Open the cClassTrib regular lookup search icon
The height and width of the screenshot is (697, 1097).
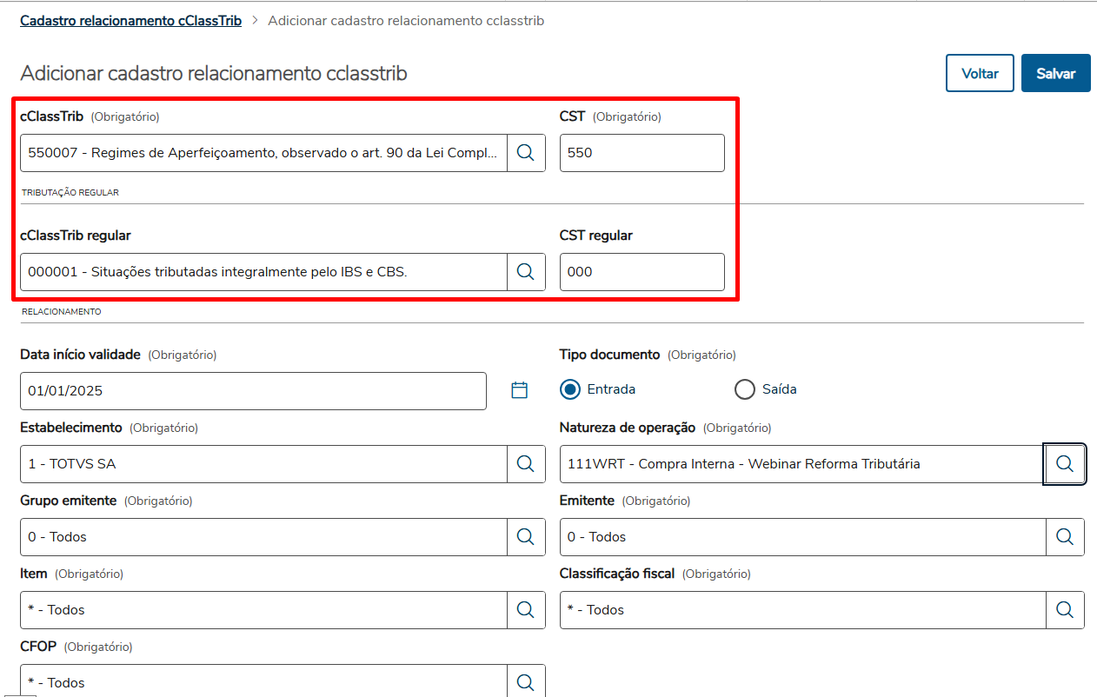coord(526,272)
